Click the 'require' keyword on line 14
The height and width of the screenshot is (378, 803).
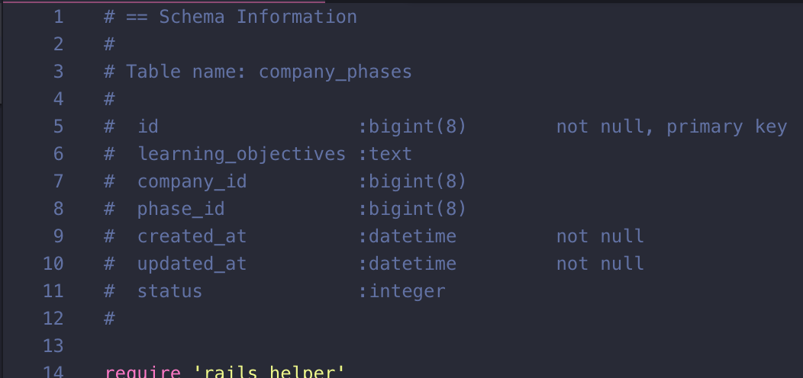click(x=143, y=372)
